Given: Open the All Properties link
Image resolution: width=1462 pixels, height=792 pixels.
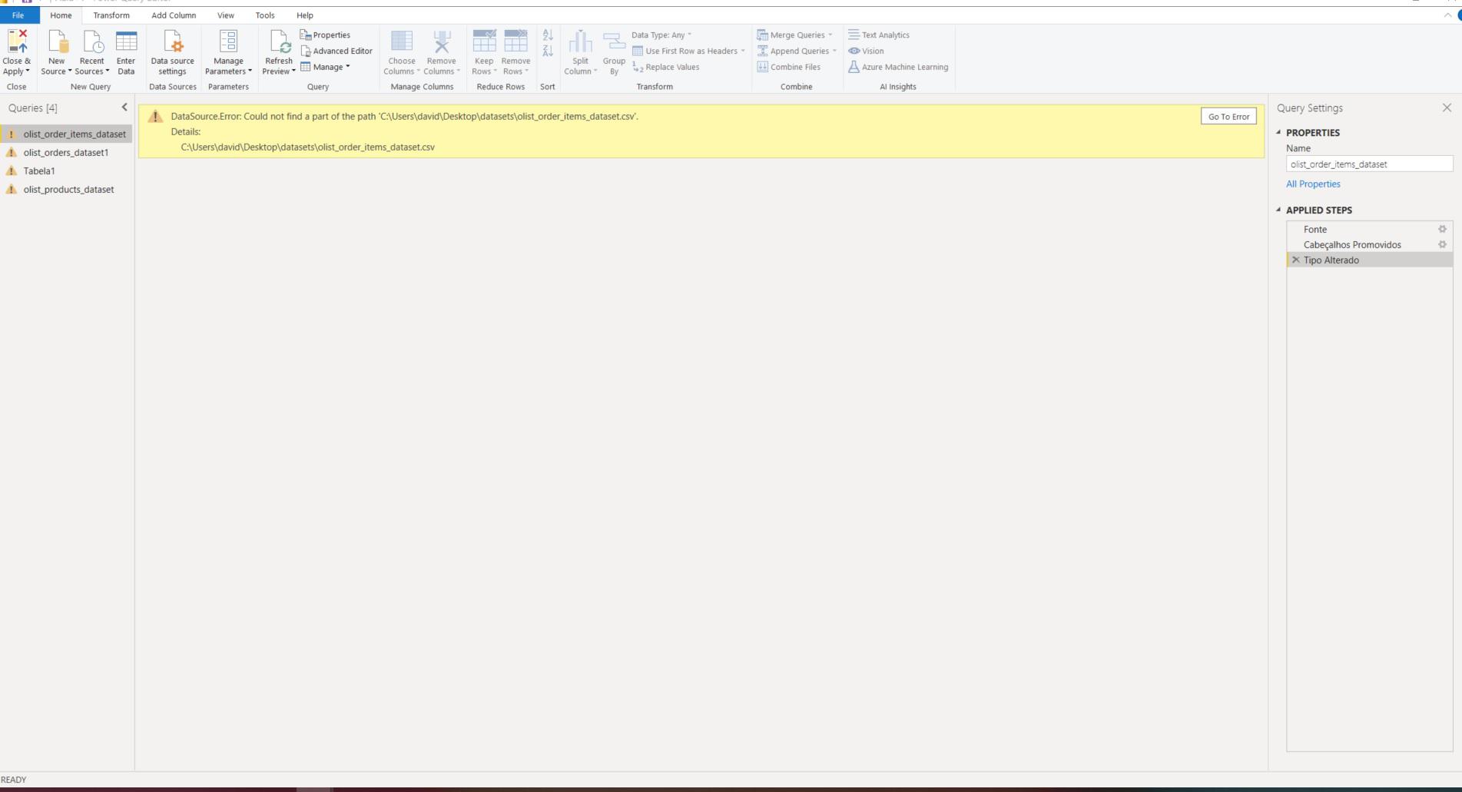Looking at the screenshot, I should pos(1313,184).
